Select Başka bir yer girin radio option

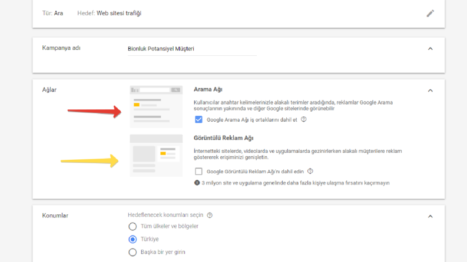tap(133, 252)
